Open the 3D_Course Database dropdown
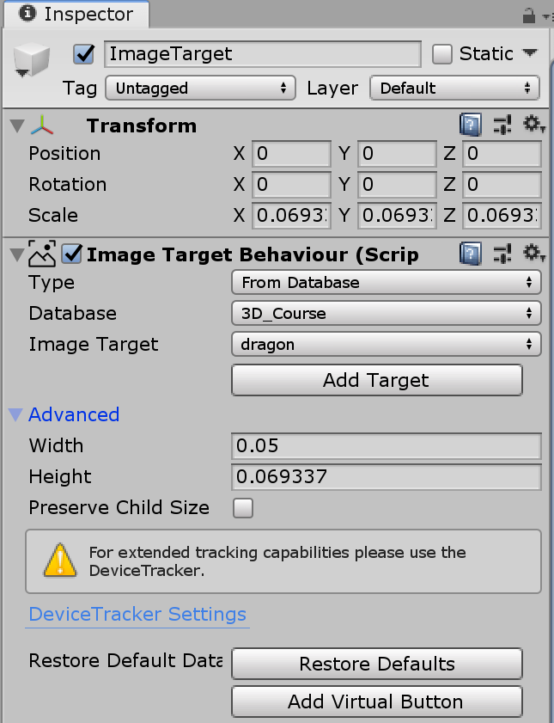 (x=385, y=313)
